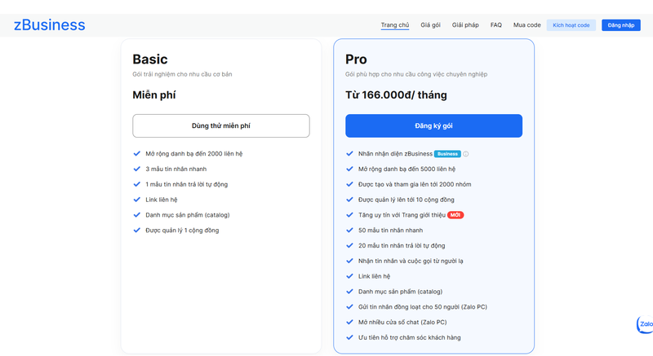Click Đăng ký gói button

(x=433, y=126)
